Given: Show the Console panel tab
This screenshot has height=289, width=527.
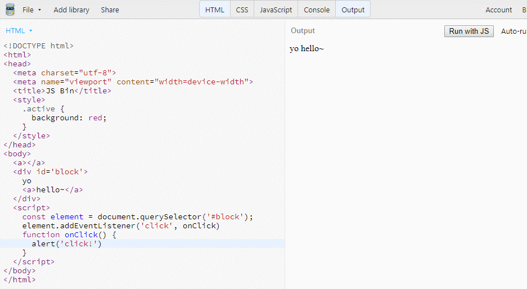Looking at the screenshot, I should click(317, 10).
